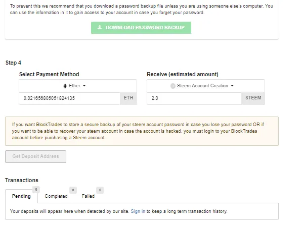Click the Failed count badge
Screen dimensions: 303x226
click(x=100, y=190)
